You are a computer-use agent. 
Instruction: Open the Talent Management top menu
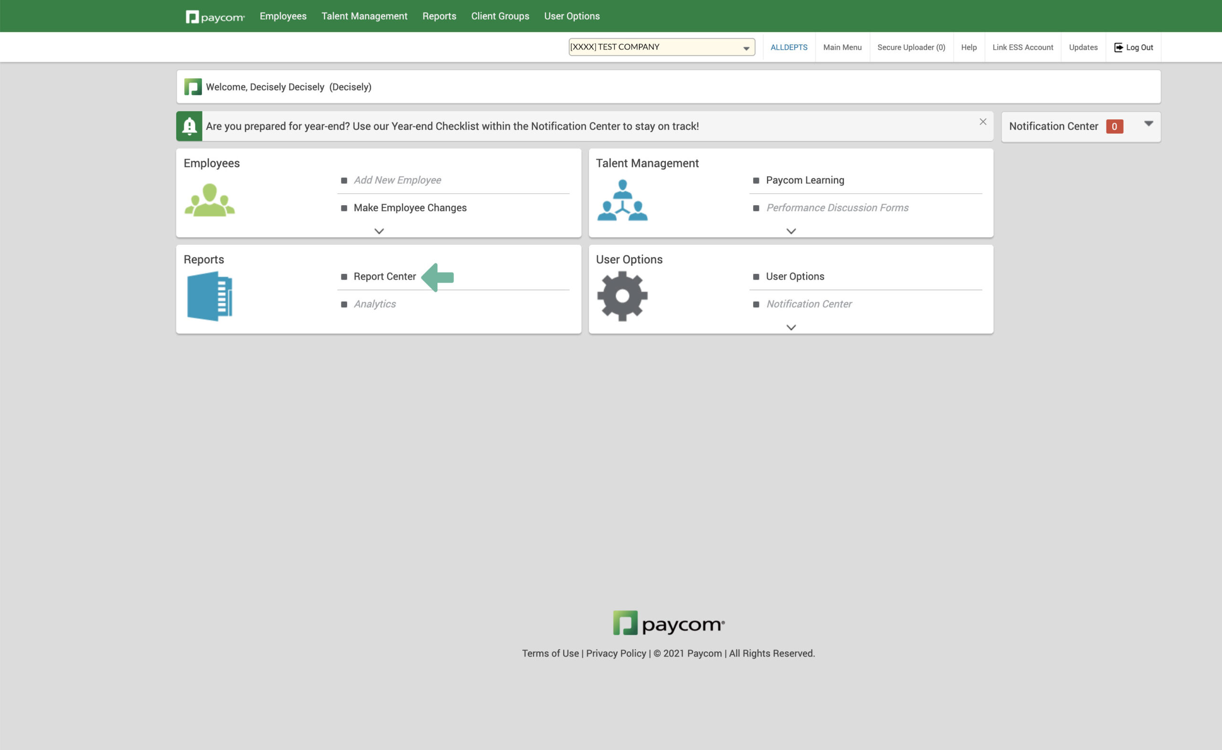click(x=364, y=16)
